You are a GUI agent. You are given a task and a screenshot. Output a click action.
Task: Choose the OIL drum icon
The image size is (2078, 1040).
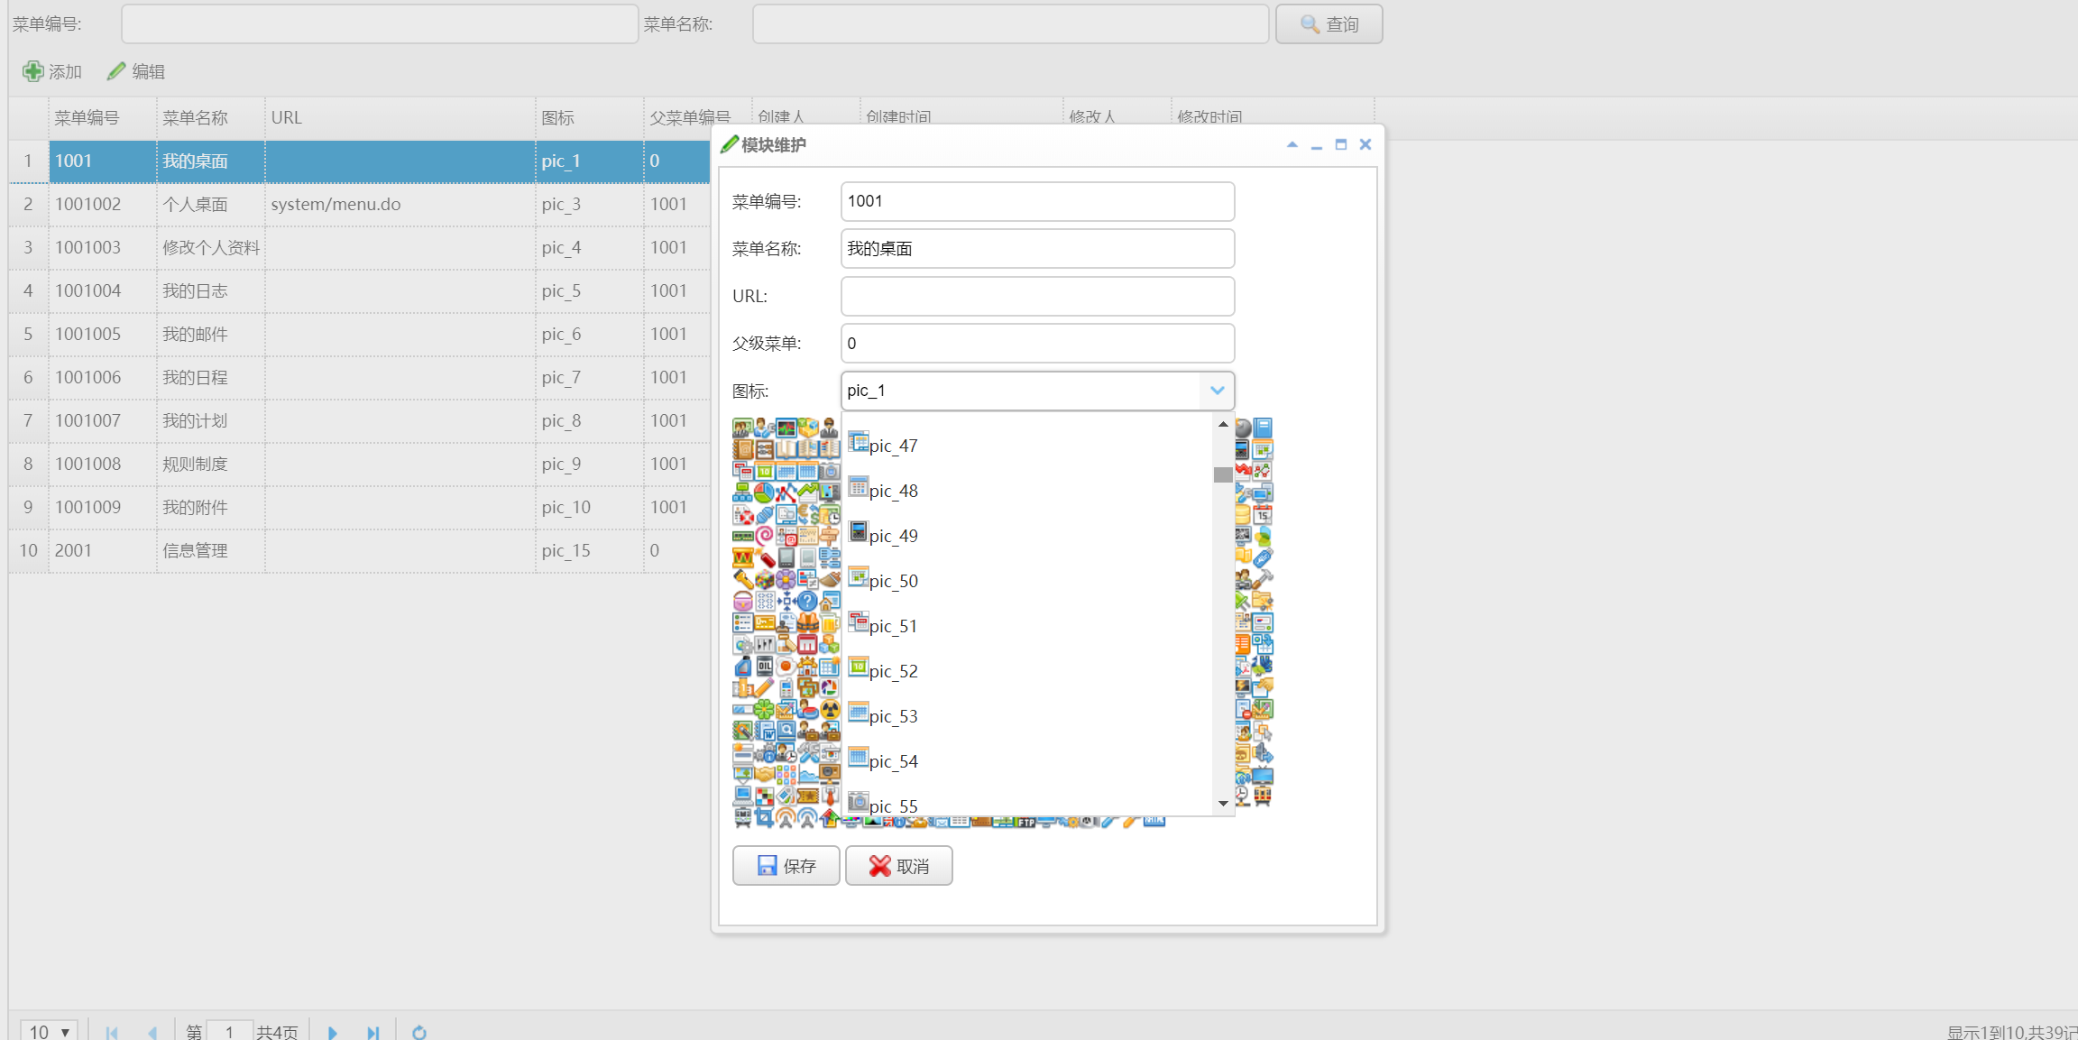pos(764,666)
